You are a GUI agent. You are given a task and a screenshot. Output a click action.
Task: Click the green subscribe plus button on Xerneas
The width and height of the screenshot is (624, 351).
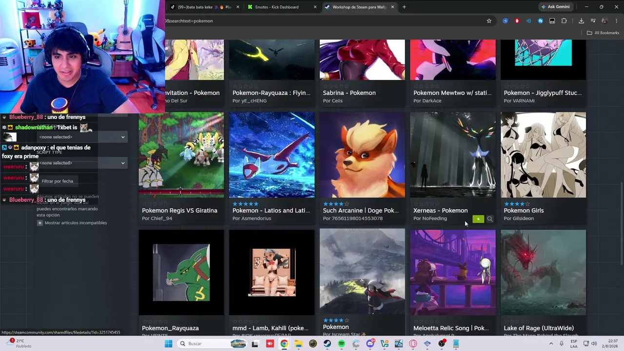478,219
